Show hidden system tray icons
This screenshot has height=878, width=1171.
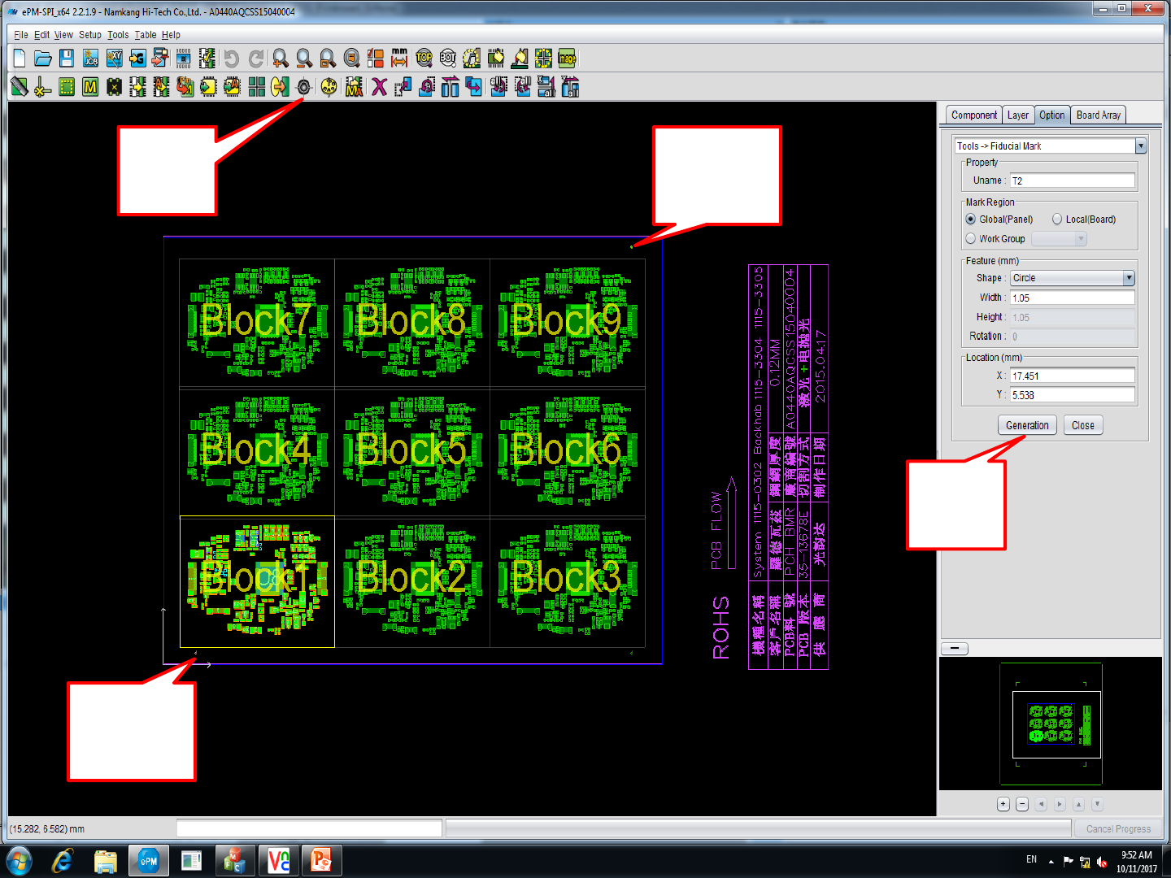[1051, 861]
